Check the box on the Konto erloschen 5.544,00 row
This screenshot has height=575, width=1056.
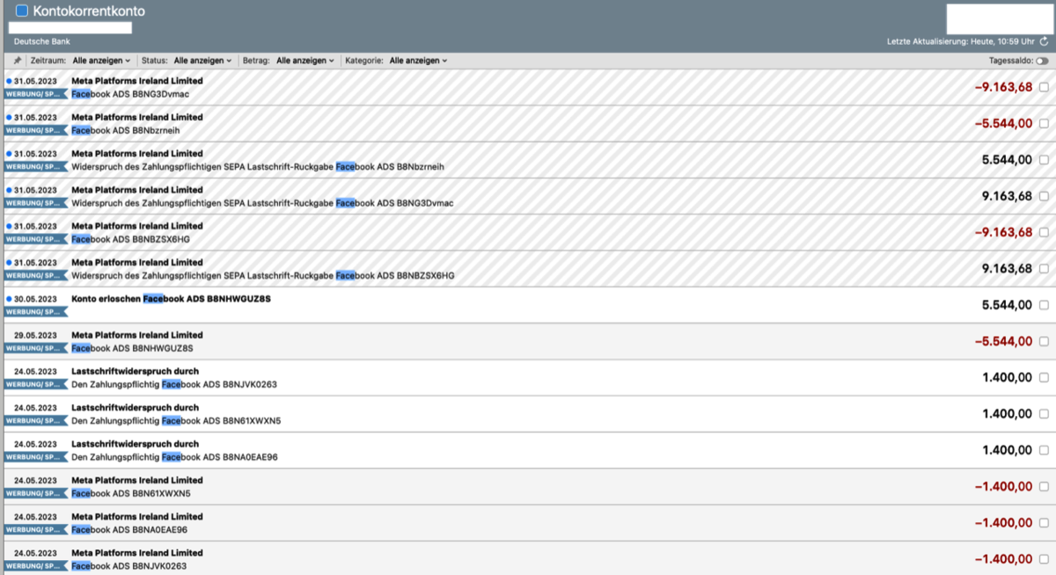coord(1044,305)
